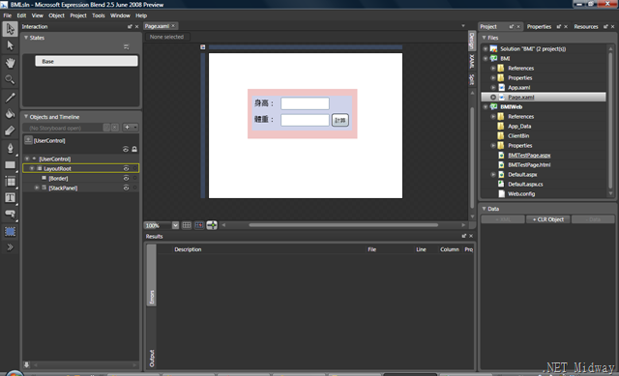Select the Pan hand tool

(x=10, y=63)
